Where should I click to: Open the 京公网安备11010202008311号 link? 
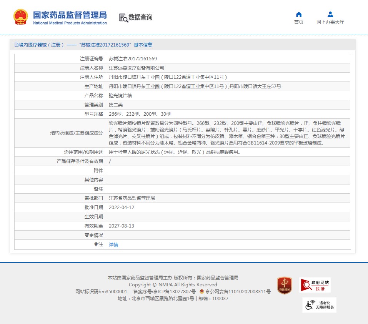[238, 291]
